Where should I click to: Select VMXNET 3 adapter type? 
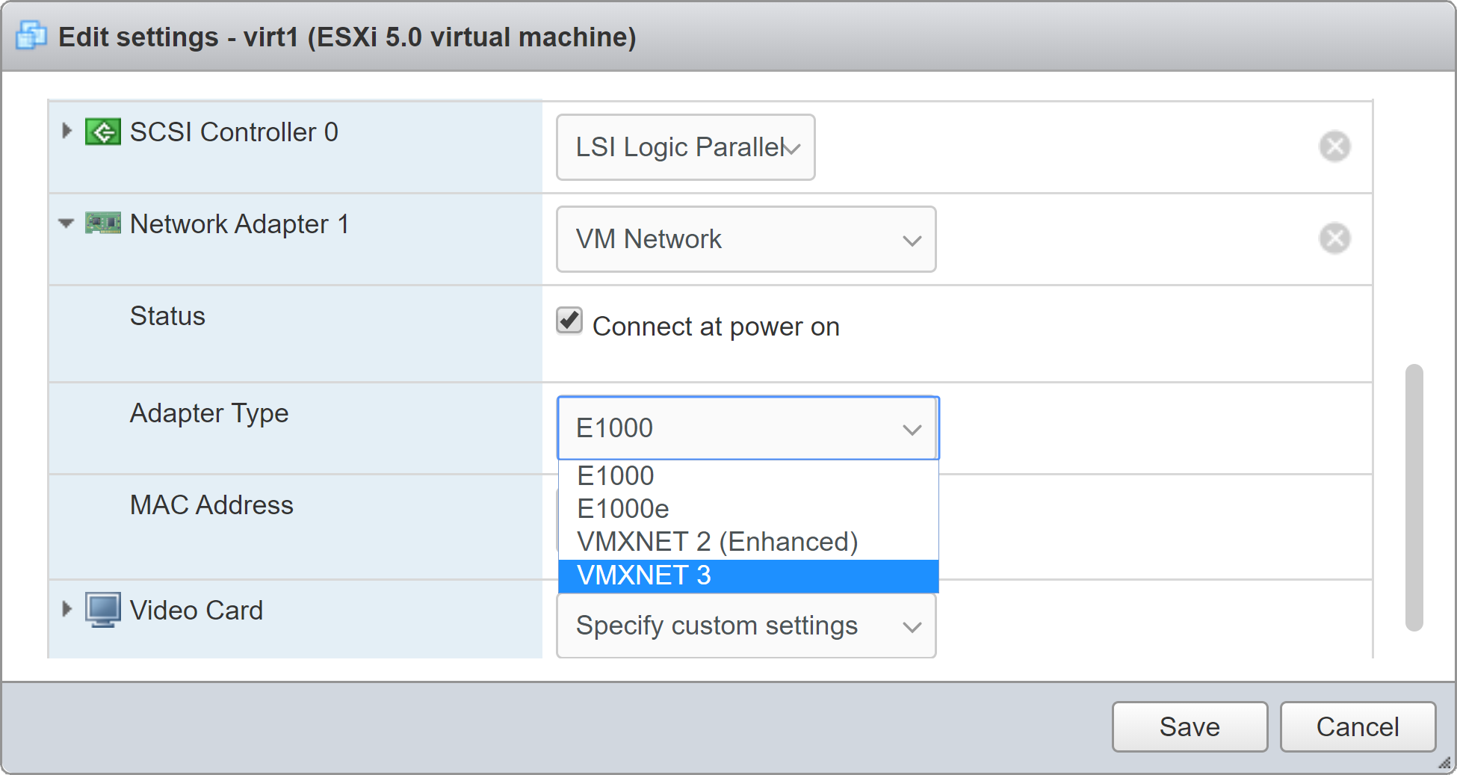click(x=643, y=575)
